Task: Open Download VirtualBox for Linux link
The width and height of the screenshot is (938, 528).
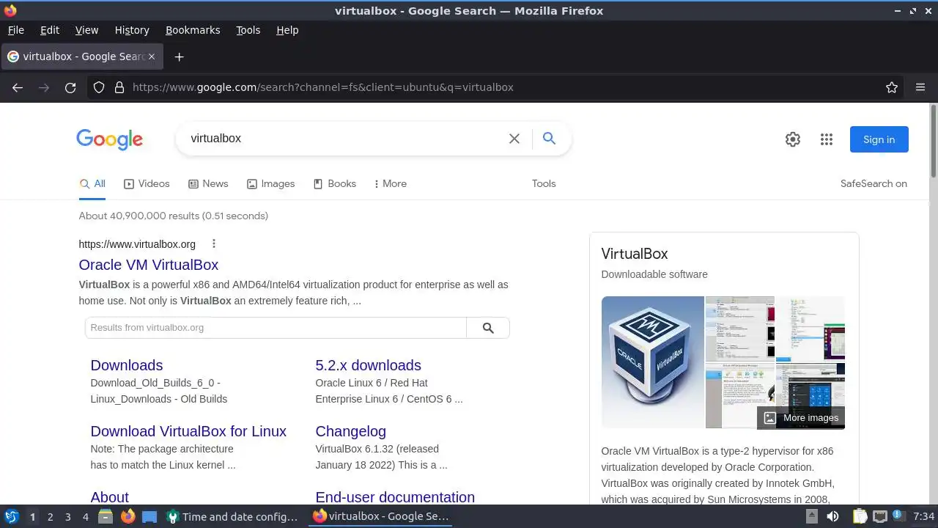Action: tap(188, 431)
